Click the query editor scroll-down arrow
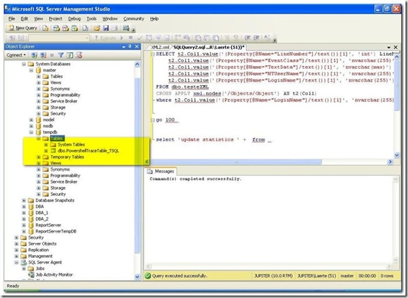Screen dimensions: 408x298 [x=396, y=155]
